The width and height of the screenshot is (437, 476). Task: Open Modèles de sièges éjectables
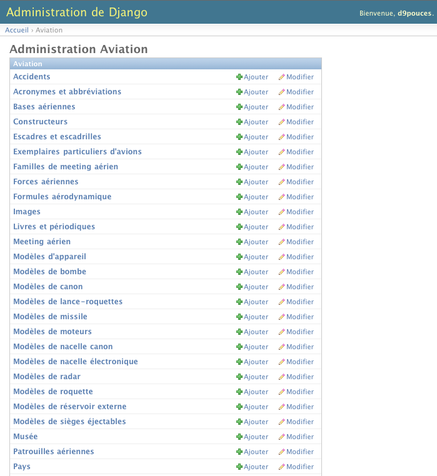[69, 422]
